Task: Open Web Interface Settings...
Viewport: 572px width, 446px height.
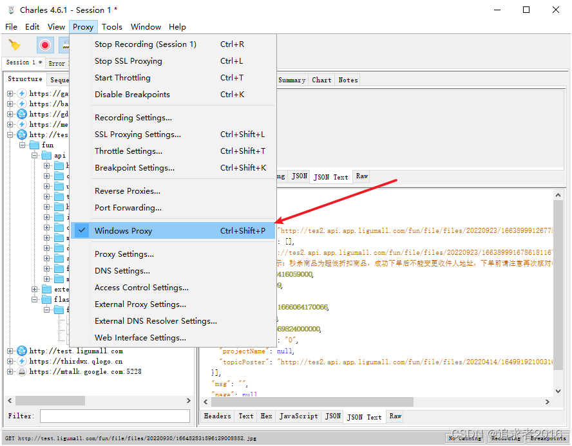Action: click(173, 338)
